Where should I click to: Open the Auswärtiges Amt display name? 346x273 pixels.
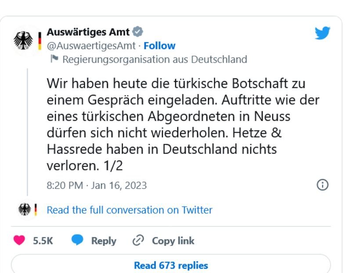[x=88, y=32]
